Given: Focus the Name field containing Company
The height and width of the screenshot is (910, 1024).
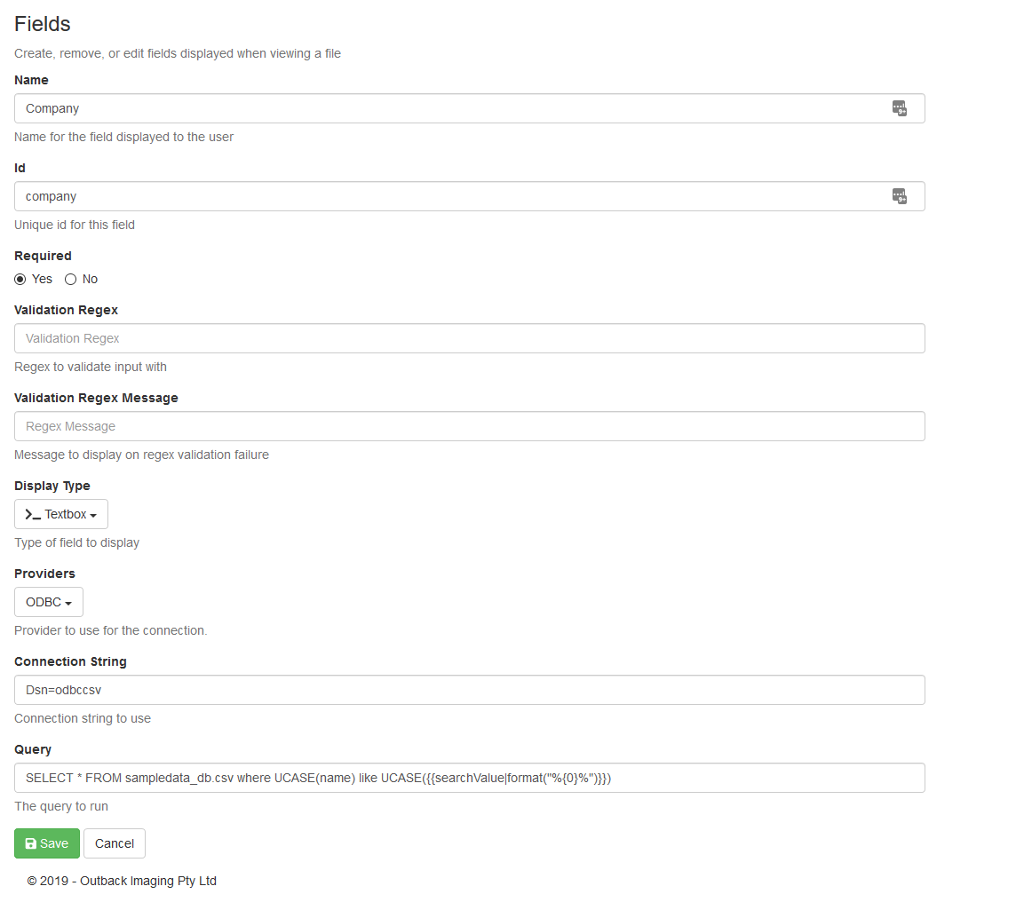Looking at the screenshot, I should [444, 108].
